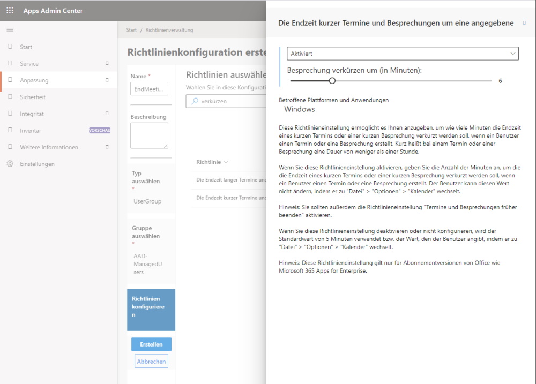Click the Abbrechen button
Viewport: 536px width, 384px height.
(x=152, y=362)
